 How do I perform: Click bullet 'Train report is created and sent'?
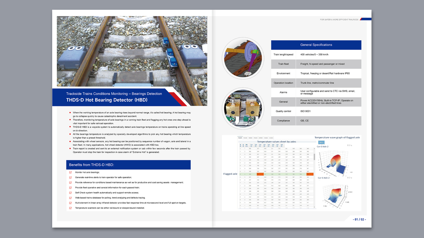point(132,150)
